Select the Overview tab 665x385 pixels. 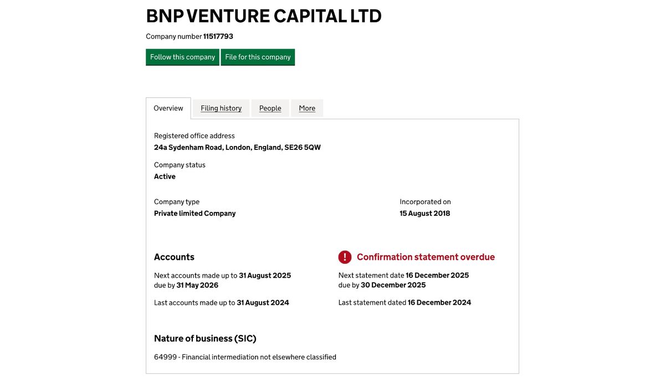[x=168, y=107]
